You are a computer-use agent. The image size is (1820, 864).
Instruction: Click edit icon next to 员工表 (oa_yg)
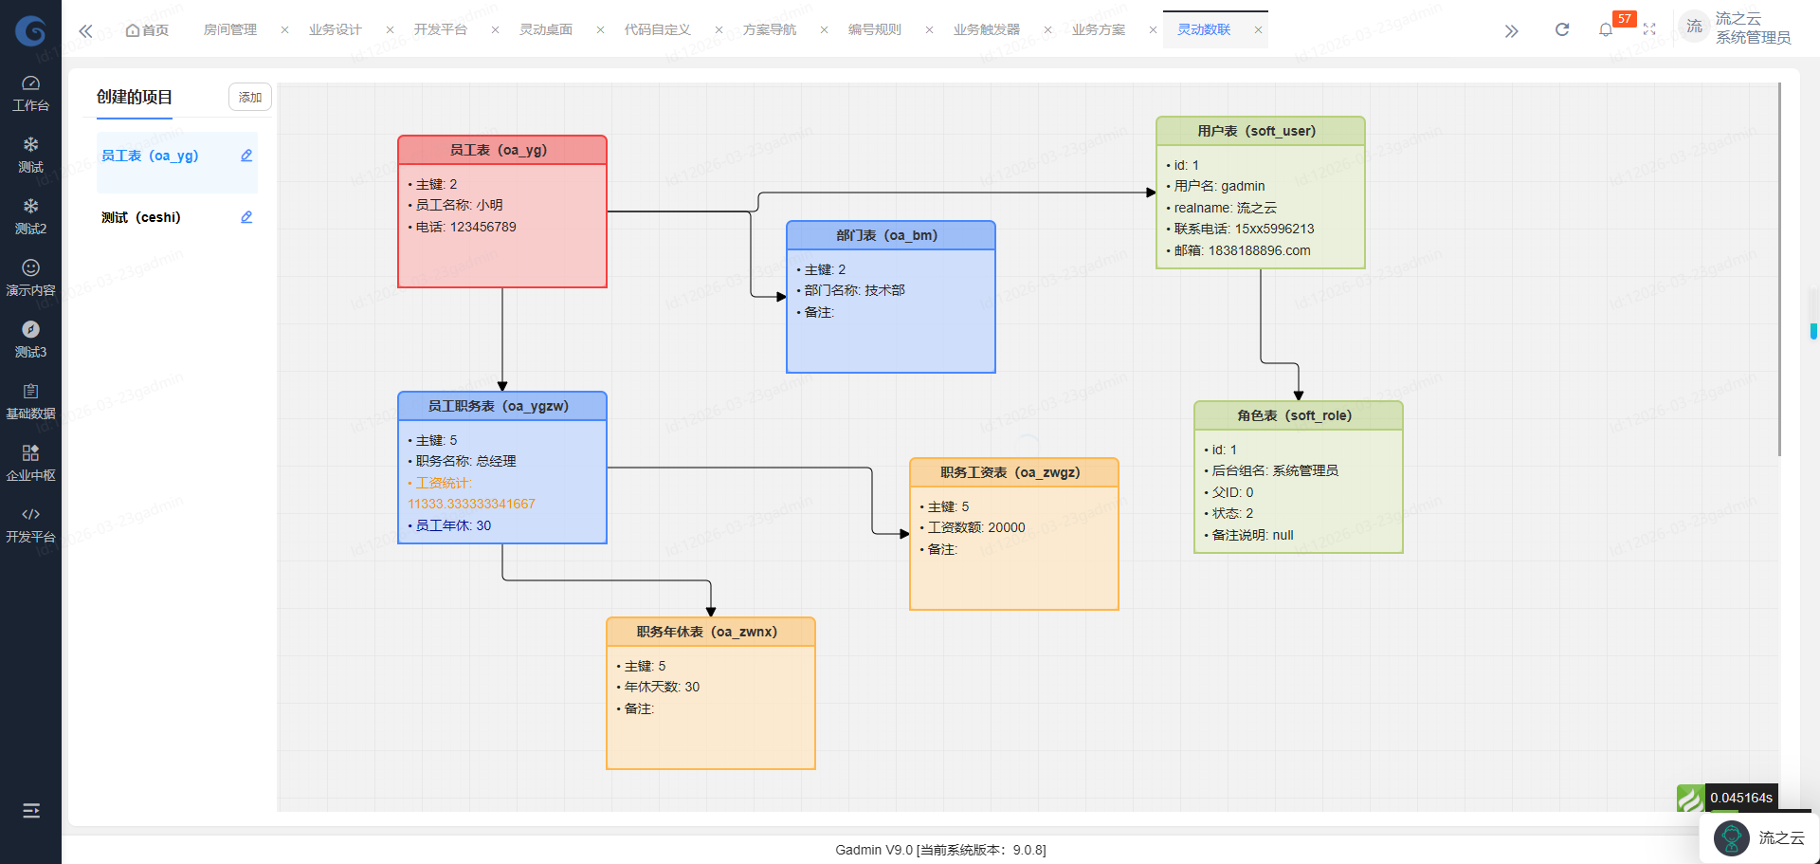click(x=246, y=156)
